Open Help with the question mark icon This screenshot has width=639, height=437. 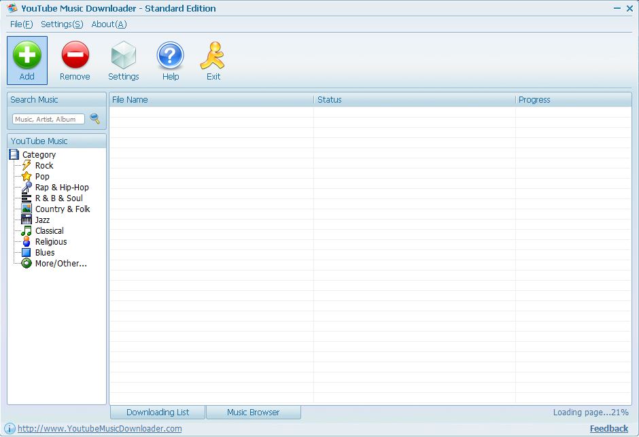[171, 55]
